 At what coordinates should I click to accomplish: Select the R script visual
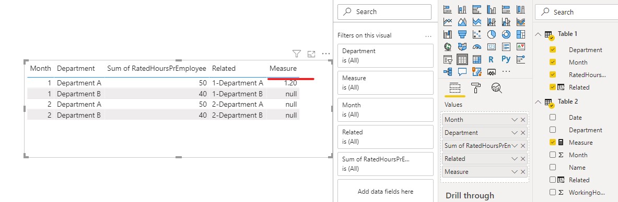[x=492, y=59]
